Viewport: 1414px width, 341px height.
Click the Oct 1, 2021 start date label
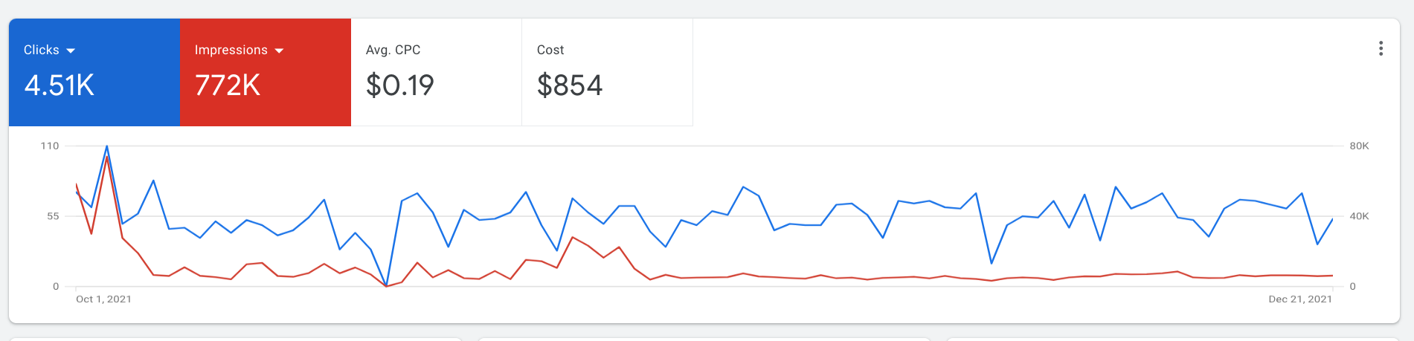(x=103, y=299)
